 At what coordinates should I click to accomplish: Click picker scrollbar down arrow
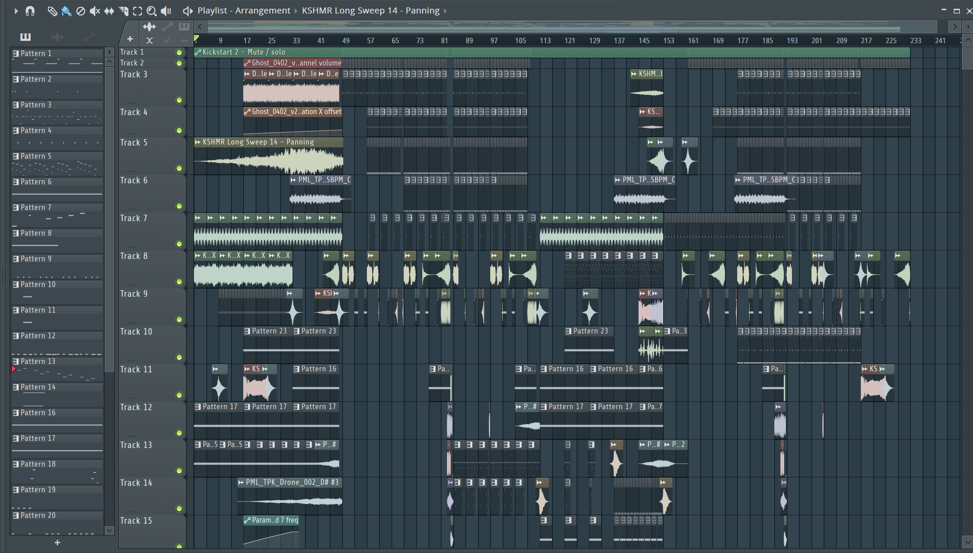tap(109, 530)
